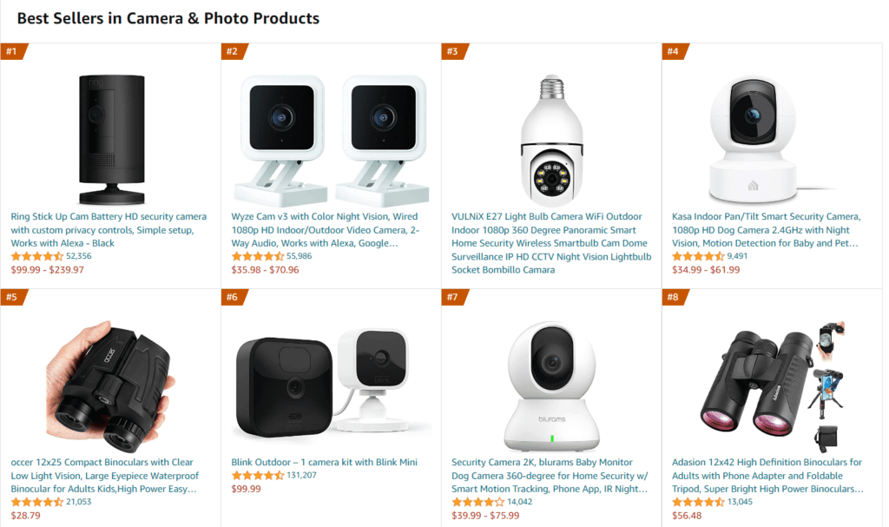Open the Ring Stick Up Cam product image
The height and width of the screenshot is (527, 889).
click(112, 139)
